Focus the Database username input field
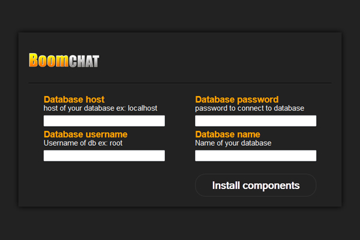The width and height of the screenshot is (360, 240). click(104, 156)
